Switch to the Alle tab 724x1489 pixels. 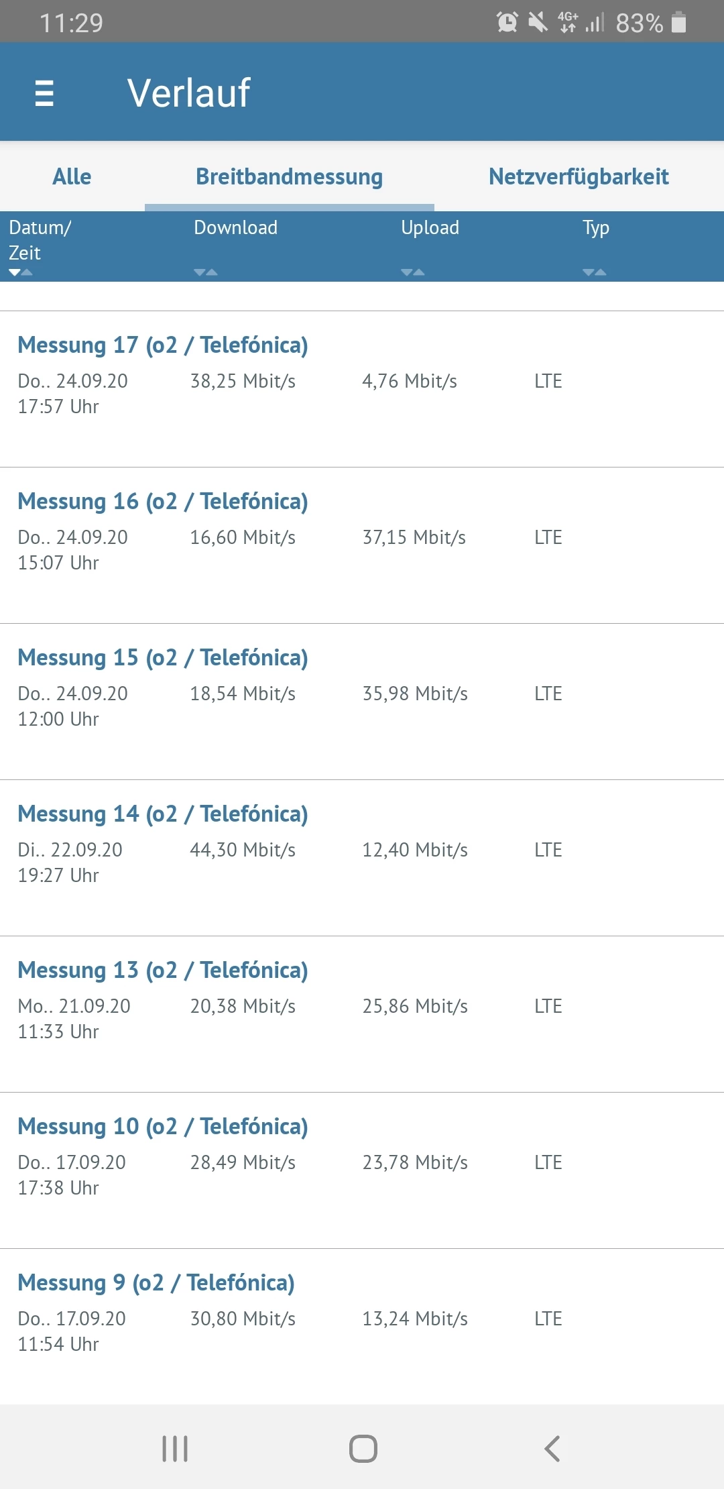[72, 176]
